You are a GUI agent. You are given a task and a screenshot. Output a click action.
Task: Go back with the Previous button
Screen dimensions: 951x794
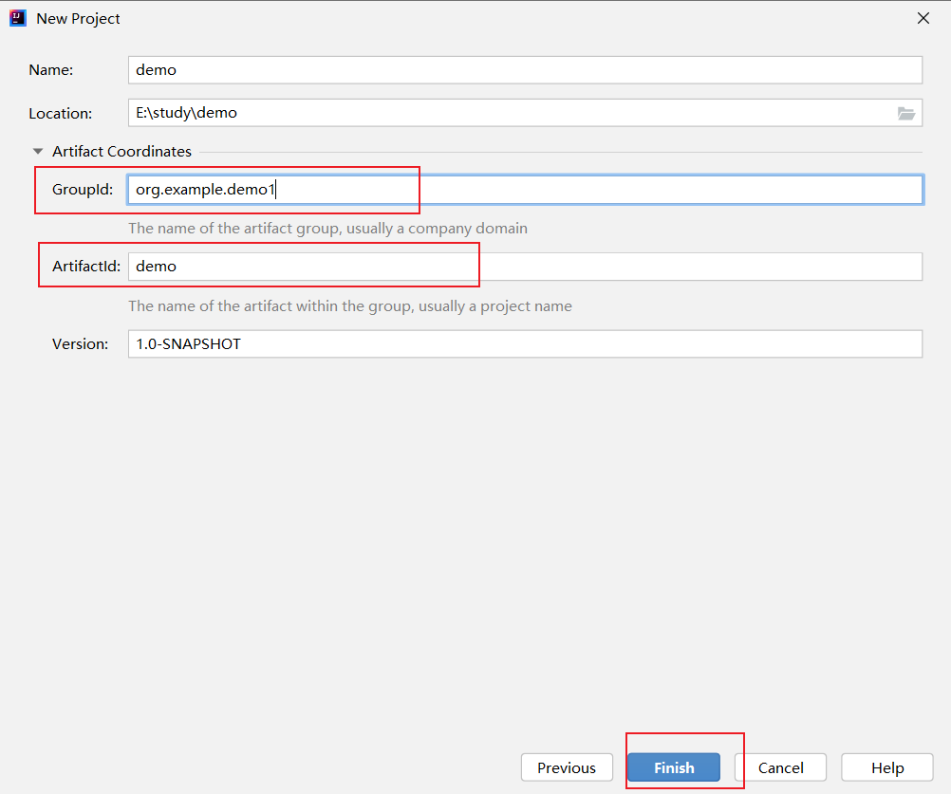(x=567, y=767)
